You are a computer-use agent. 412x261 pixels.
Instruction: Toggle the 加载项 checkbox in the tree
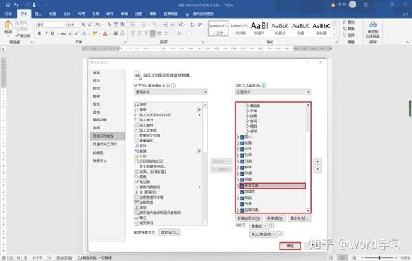242,192
